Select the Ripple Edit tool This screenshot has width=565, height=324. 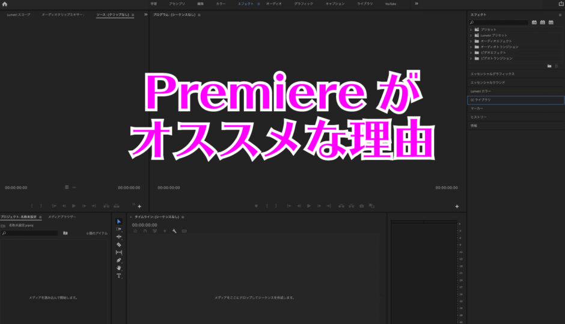point(119,237)
